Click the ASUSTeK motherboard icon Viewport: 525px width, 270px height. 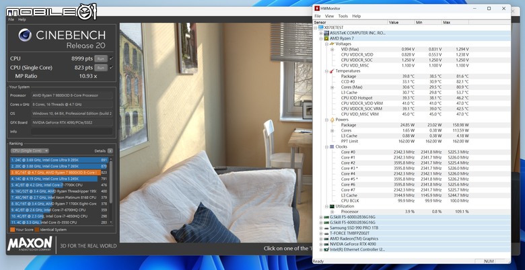click(326, 33)
